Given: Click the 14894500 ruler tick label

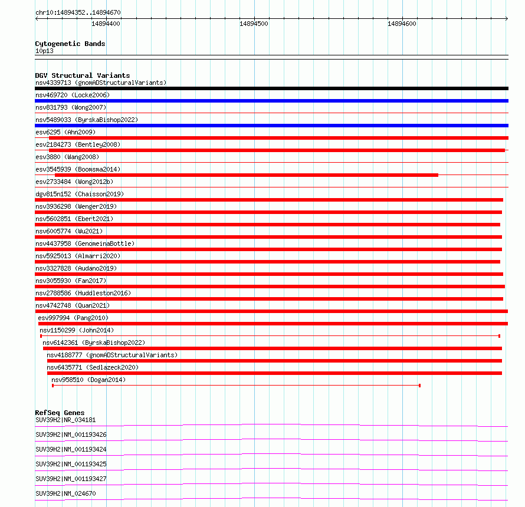Looking at the screenshot, I should (254, 24).
